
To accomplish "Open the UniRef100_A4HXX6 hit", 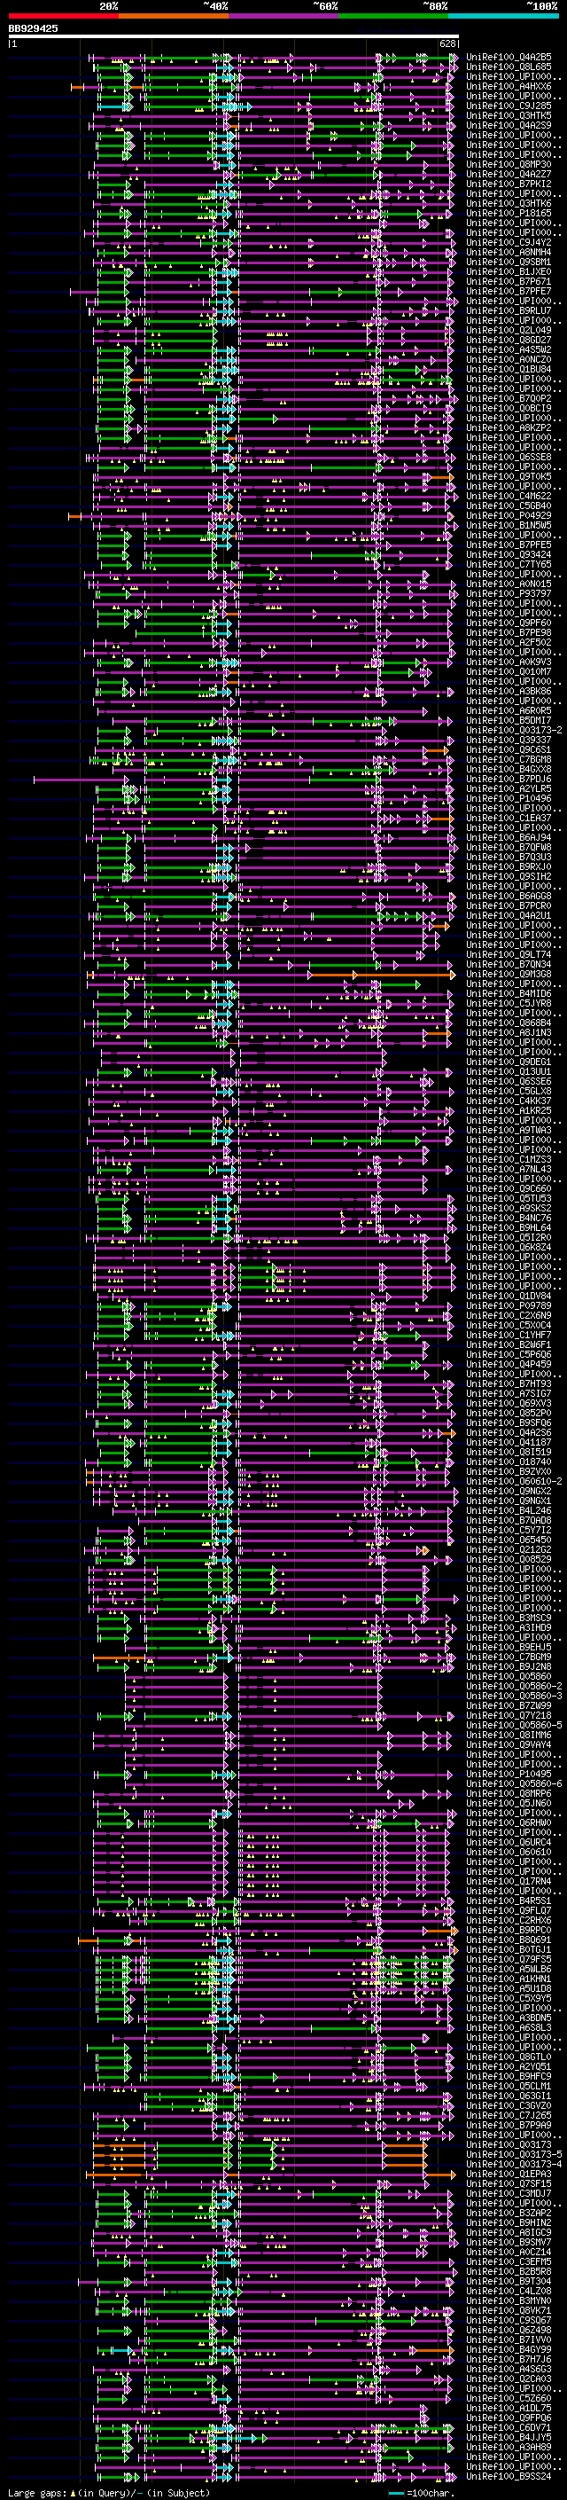I will (509, 86).
